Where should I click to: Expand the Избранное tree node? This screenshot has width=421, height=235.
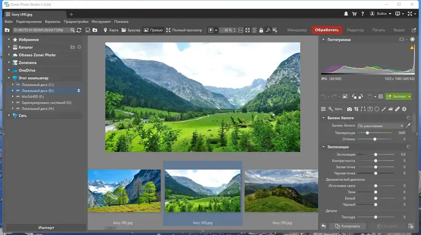pos(9,39)
